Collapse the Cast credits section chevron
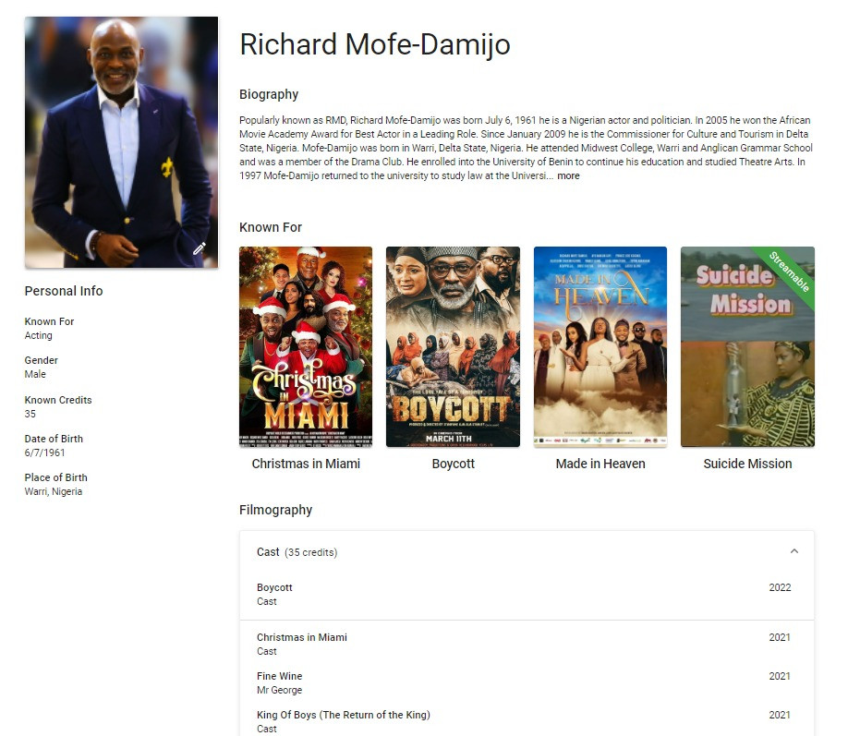The width and height of the screenshot is (848, 736). tap(793, 551)
